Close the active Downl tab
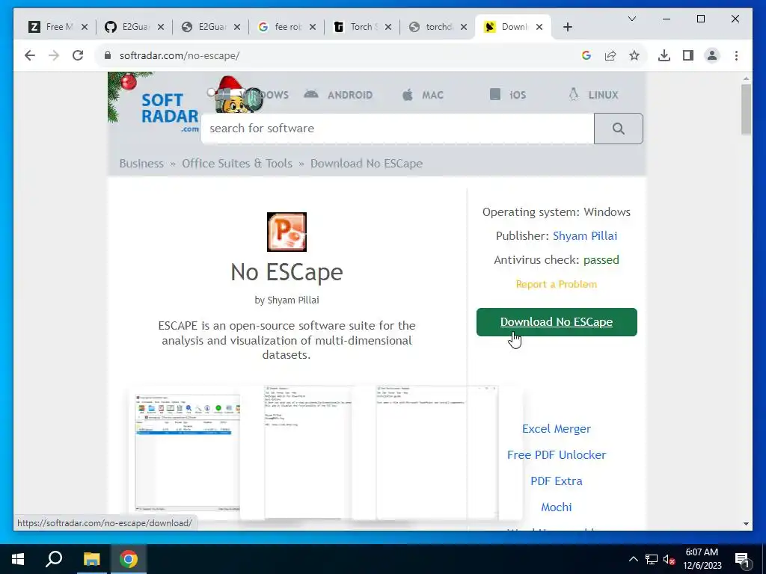This screenshot has height=574, width=766. (x=539, y=27)
